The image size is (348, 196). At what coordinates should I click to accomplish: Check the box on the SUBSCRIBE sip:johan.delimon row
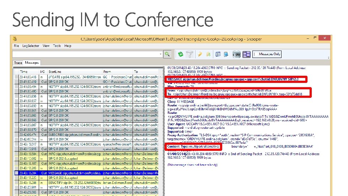[x=16, y=135]
